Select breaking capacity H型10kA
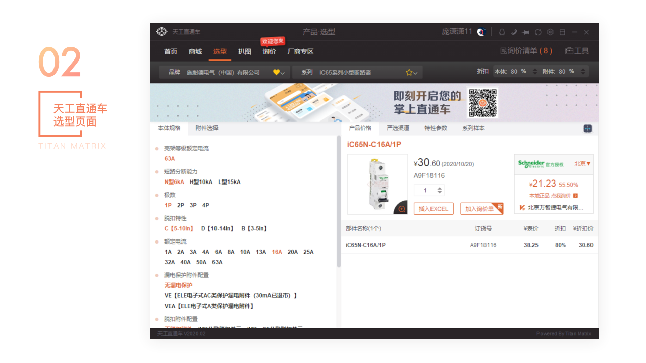This screenshot has width=646, height=363. coord(201,182)
